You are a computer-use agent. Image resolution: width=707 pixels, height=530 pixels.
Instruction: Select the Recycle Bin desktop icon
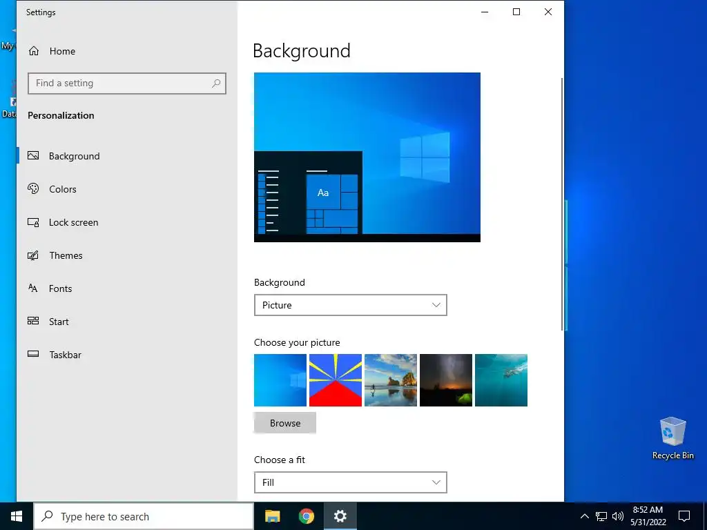click(672, 438)
